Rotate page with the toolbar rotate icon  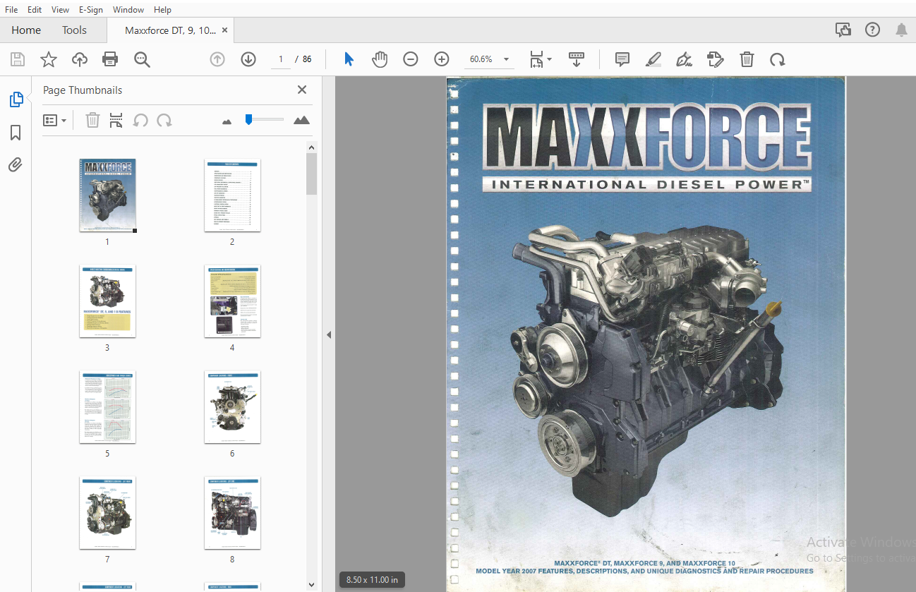pos(778,59)
